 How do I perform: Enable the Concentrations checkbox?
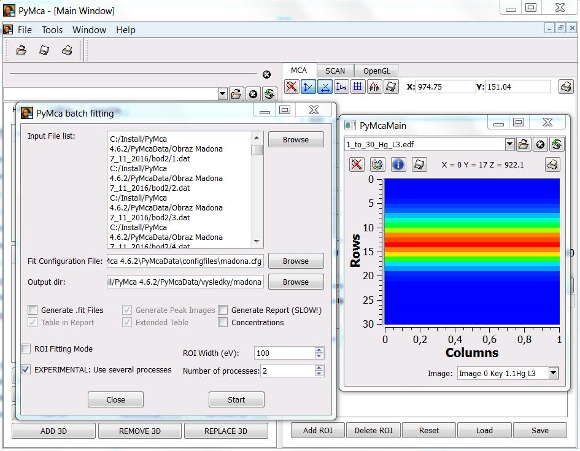click(223, 322)
